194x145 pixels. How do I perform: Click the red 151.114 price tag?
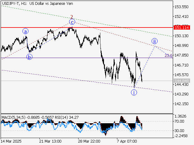182,27
